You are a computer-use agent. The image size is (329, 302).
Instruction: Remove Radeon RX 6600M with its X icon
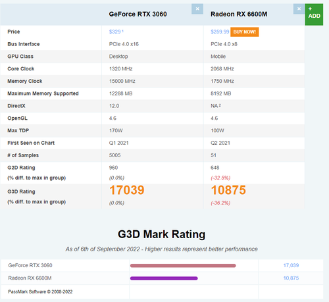coord(299,9)
